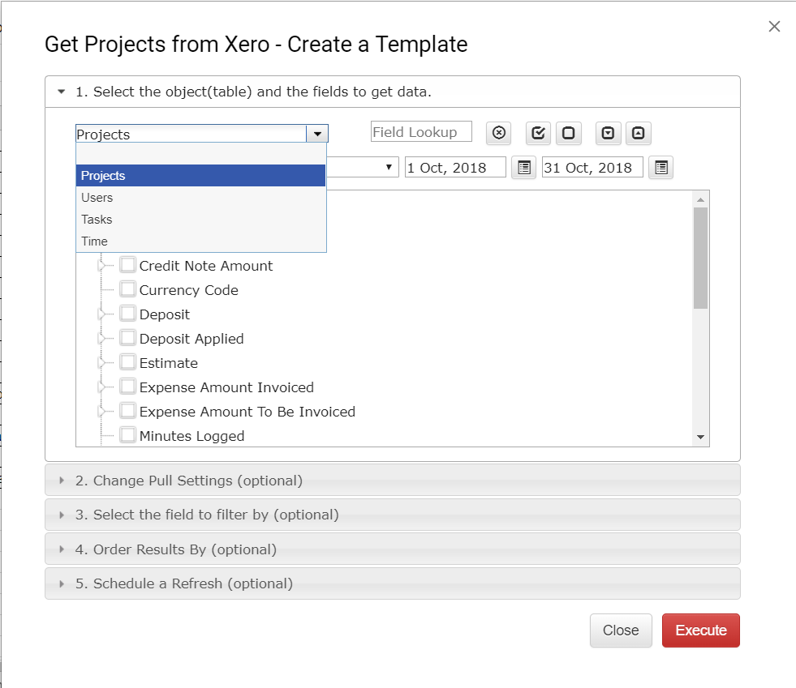Expand section 5 Schedule a Refresh

point(184,583)
